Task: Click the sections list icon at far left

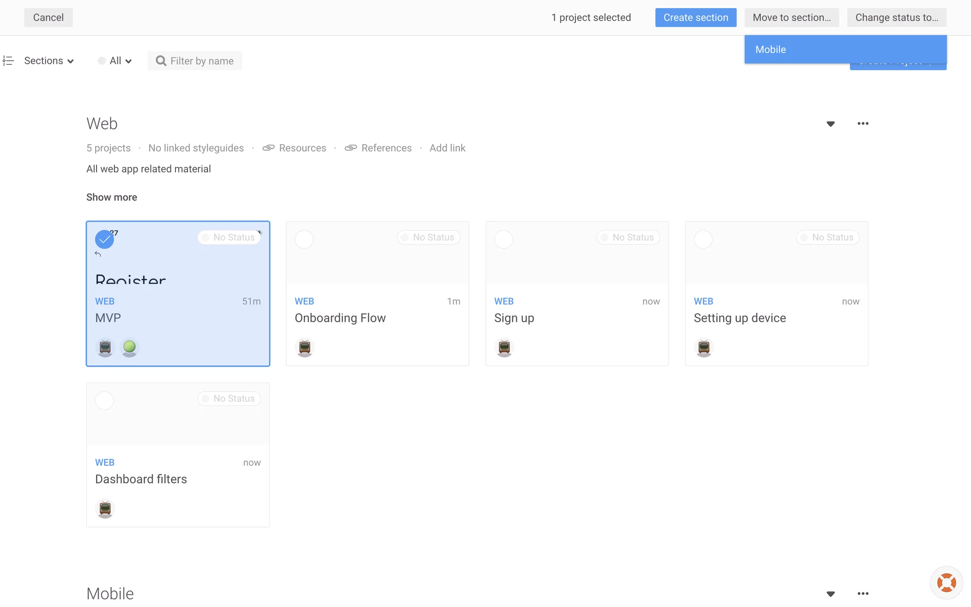Action: [x=8, y=61]
